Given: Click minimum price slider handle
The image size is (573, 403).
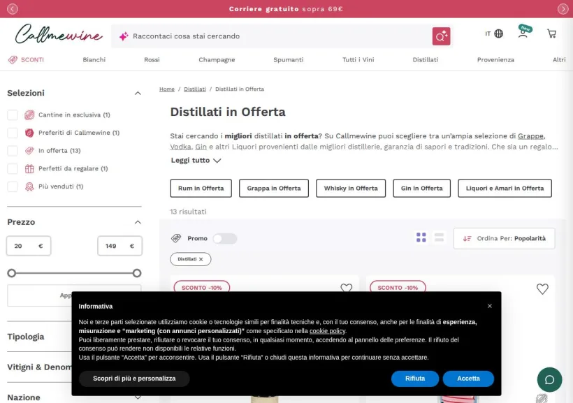Looking at the screenshot, I should pos(12,273).
